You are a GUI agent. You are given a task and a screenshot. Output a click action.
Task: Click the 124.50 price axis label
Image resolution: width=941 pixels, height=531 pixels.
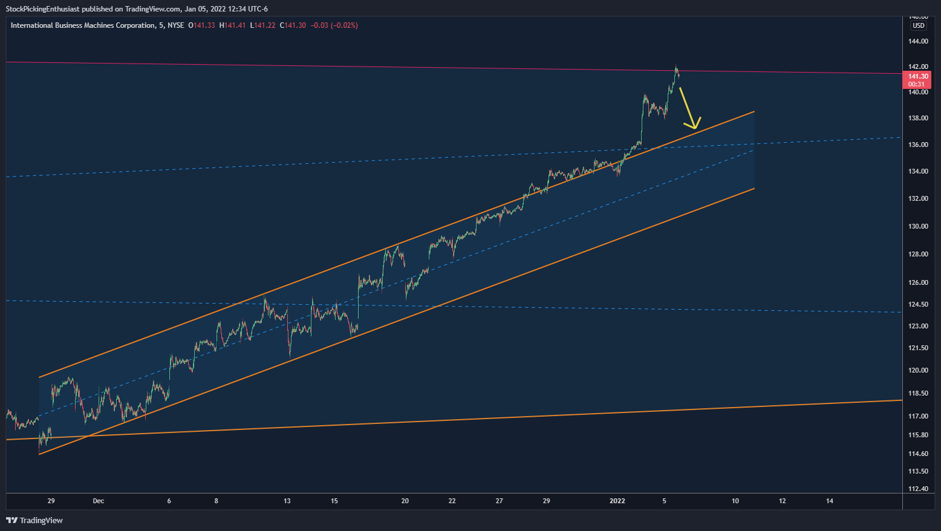pos(917,304)
